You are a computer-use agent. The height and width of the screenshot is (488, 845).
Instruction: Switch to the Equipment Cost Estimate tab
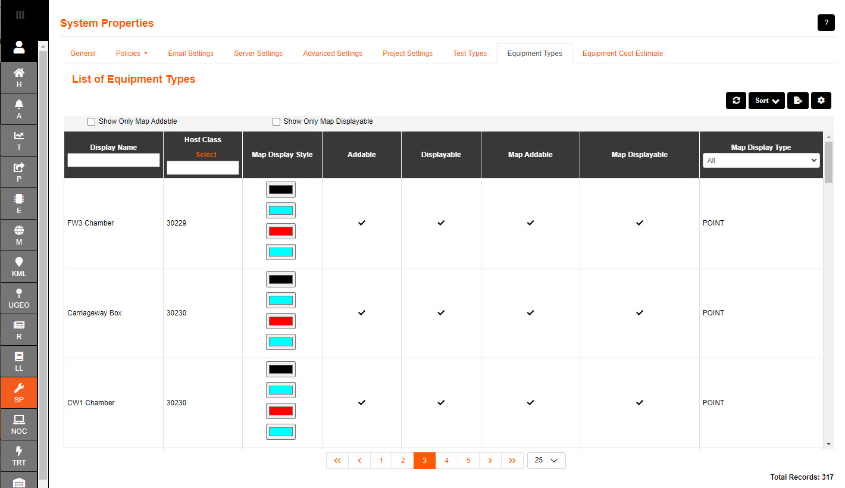pos(622,54)
